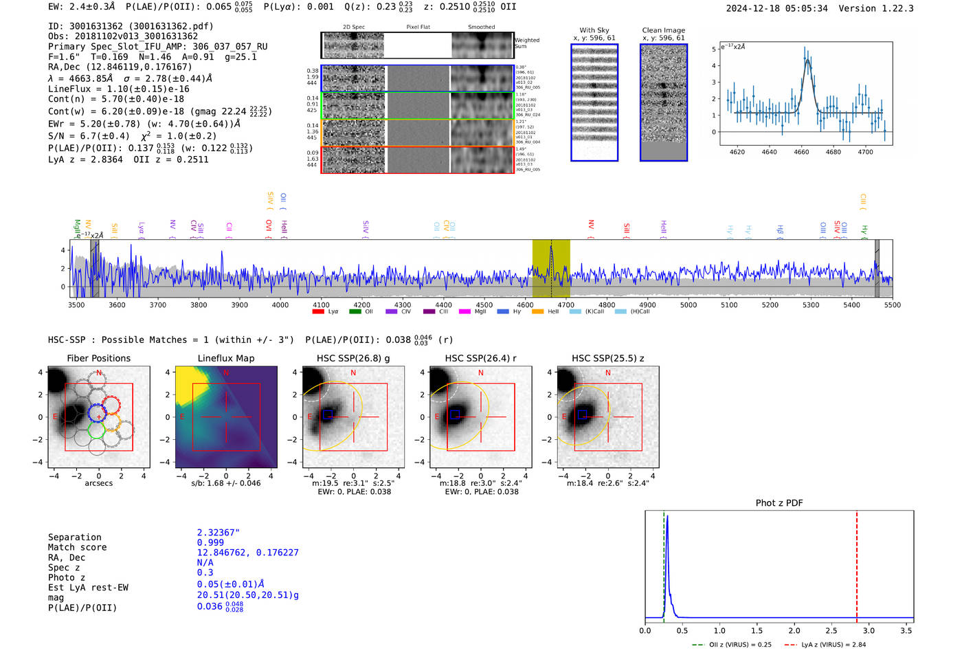Click the header 'P(Lyα): 0.001' text
962x655 pixels.
299,6
